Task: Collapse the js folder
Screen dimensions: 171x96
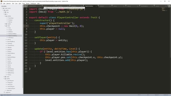Action: tap(4, 14)
